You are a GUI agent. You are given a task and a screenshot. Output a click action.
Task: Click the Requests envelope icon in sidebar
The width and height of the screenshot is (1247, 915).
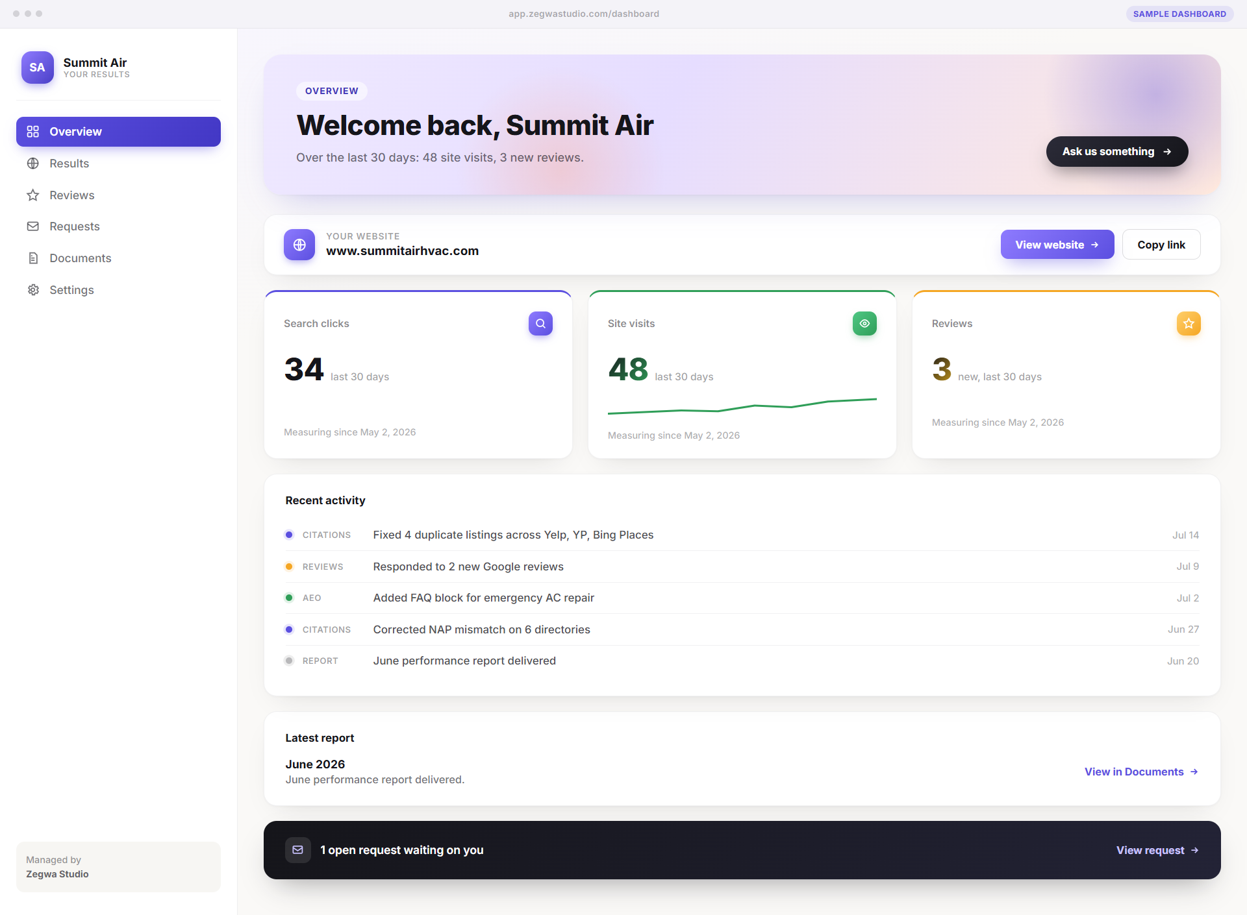(33, 226)
